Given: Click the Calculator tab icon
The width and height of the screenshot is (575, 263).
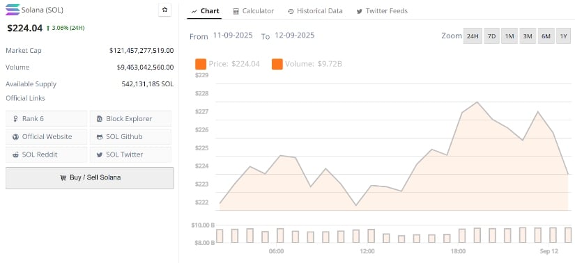Looking at the screenshot, I should [x=236, y=11].
